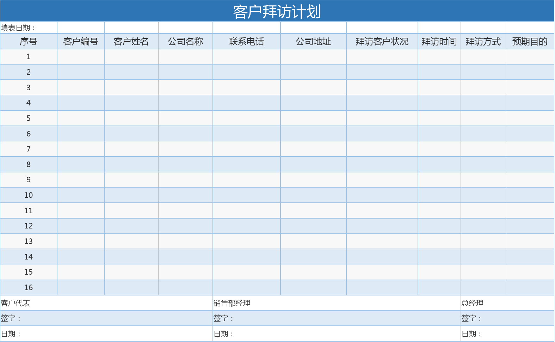Select the row number 5 cell
Screen dimensions: 555x342
click(x=29, y=118)
